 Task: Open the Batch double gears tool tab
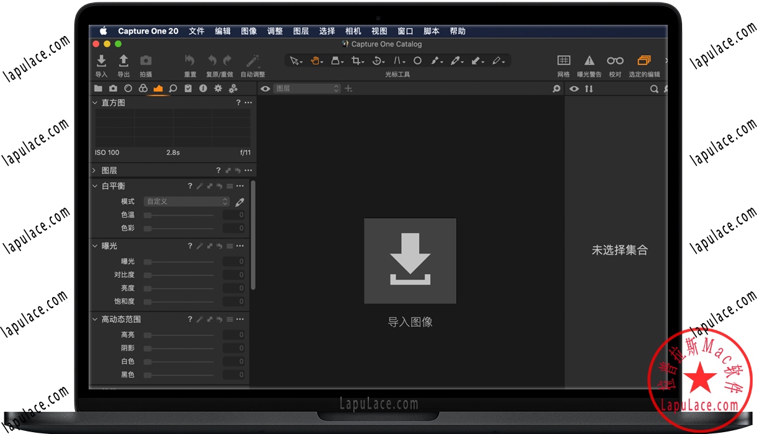[x=233, y=89]
